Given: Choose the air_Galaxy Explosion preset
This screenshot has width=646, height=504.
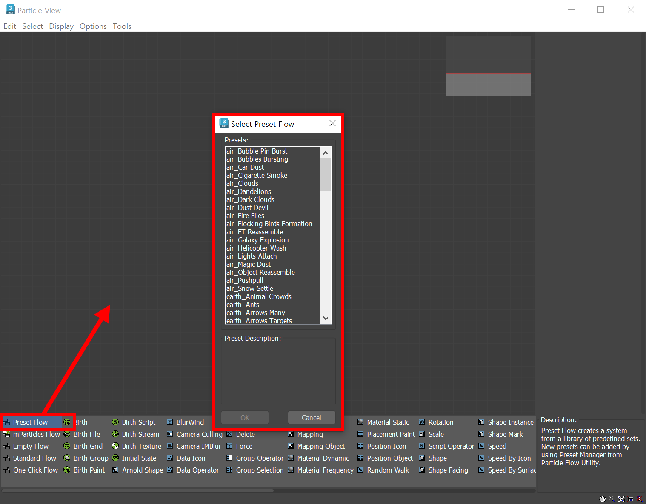Looking at the screenshot, I should point(257,240).
